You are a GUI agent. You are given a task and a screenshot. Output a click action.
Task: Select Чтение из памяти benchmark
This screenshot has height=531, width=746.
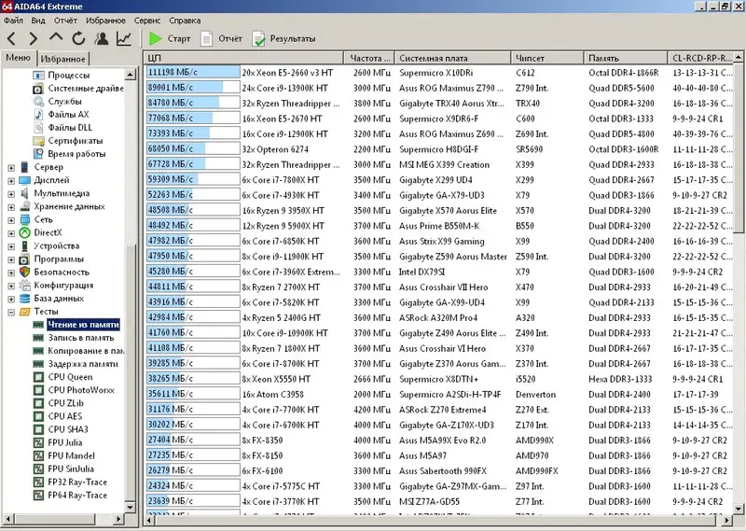click(83, 325)
